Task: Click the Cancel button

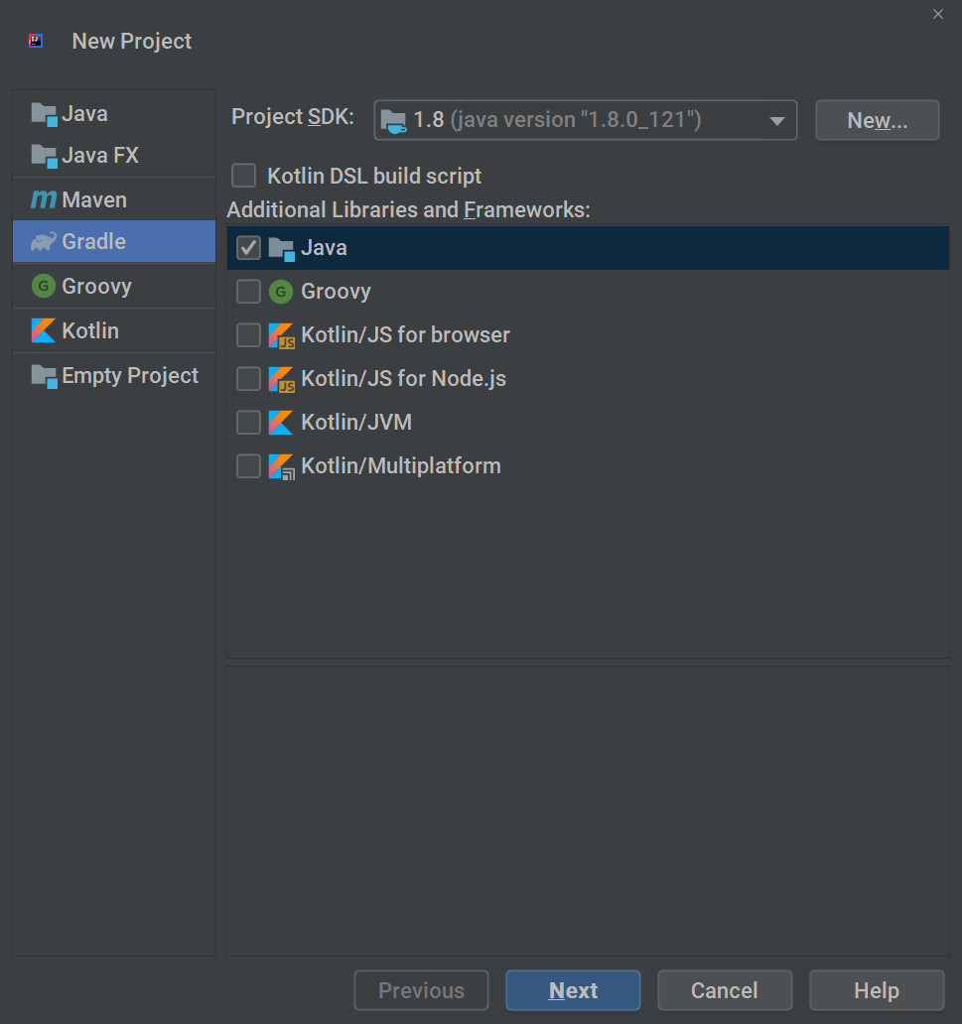Action: (725, 990)
